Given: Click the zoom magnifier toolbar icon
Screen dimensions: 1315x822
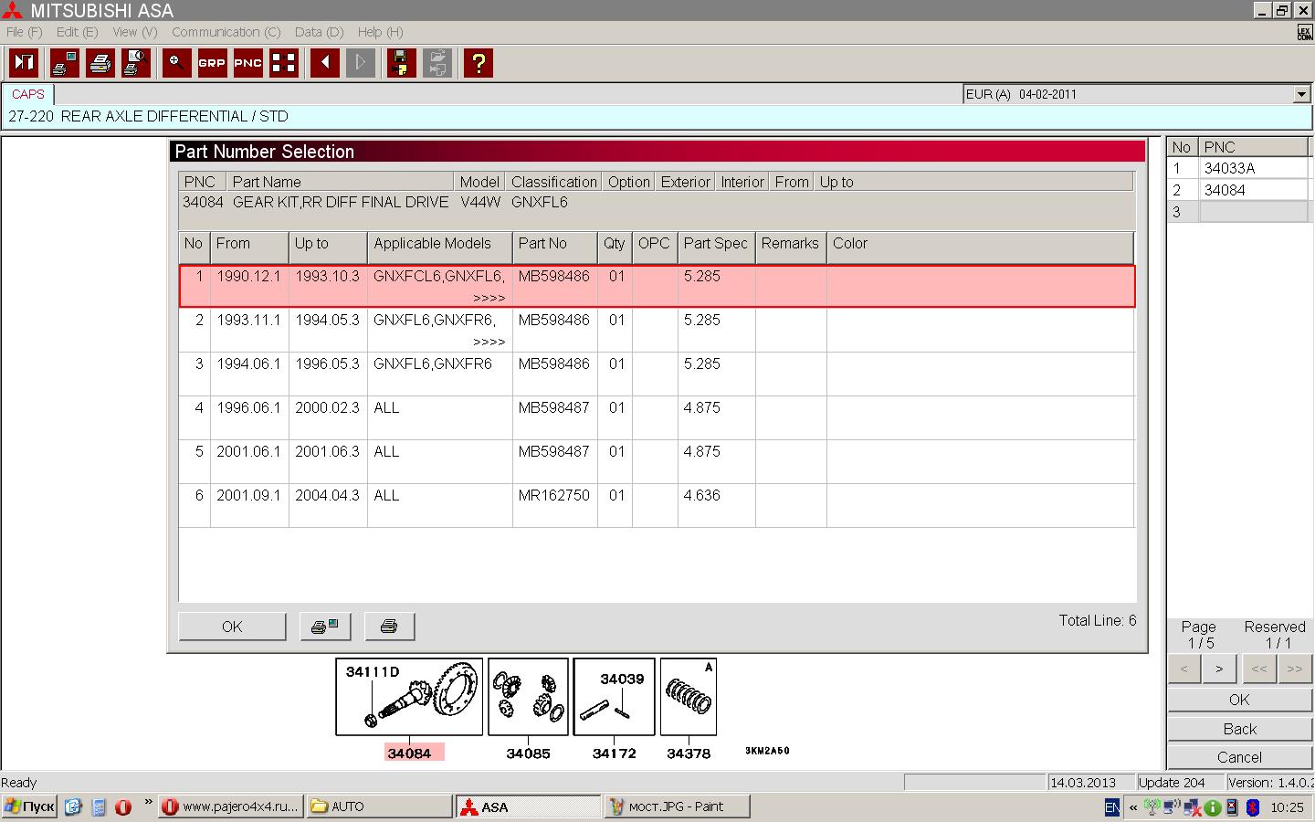Looking at the screenshot, I should click(x=176, y=63).
